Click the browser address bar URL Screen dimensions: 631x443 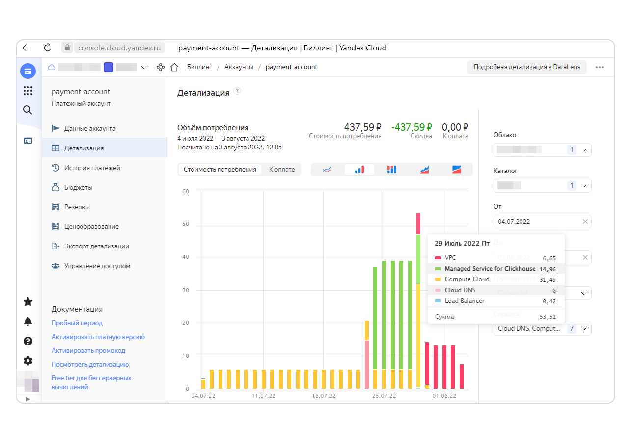(119, 48)
